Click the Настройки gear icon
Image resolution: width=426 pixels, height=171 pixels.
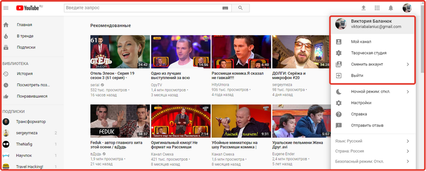[x=338, y=103]
